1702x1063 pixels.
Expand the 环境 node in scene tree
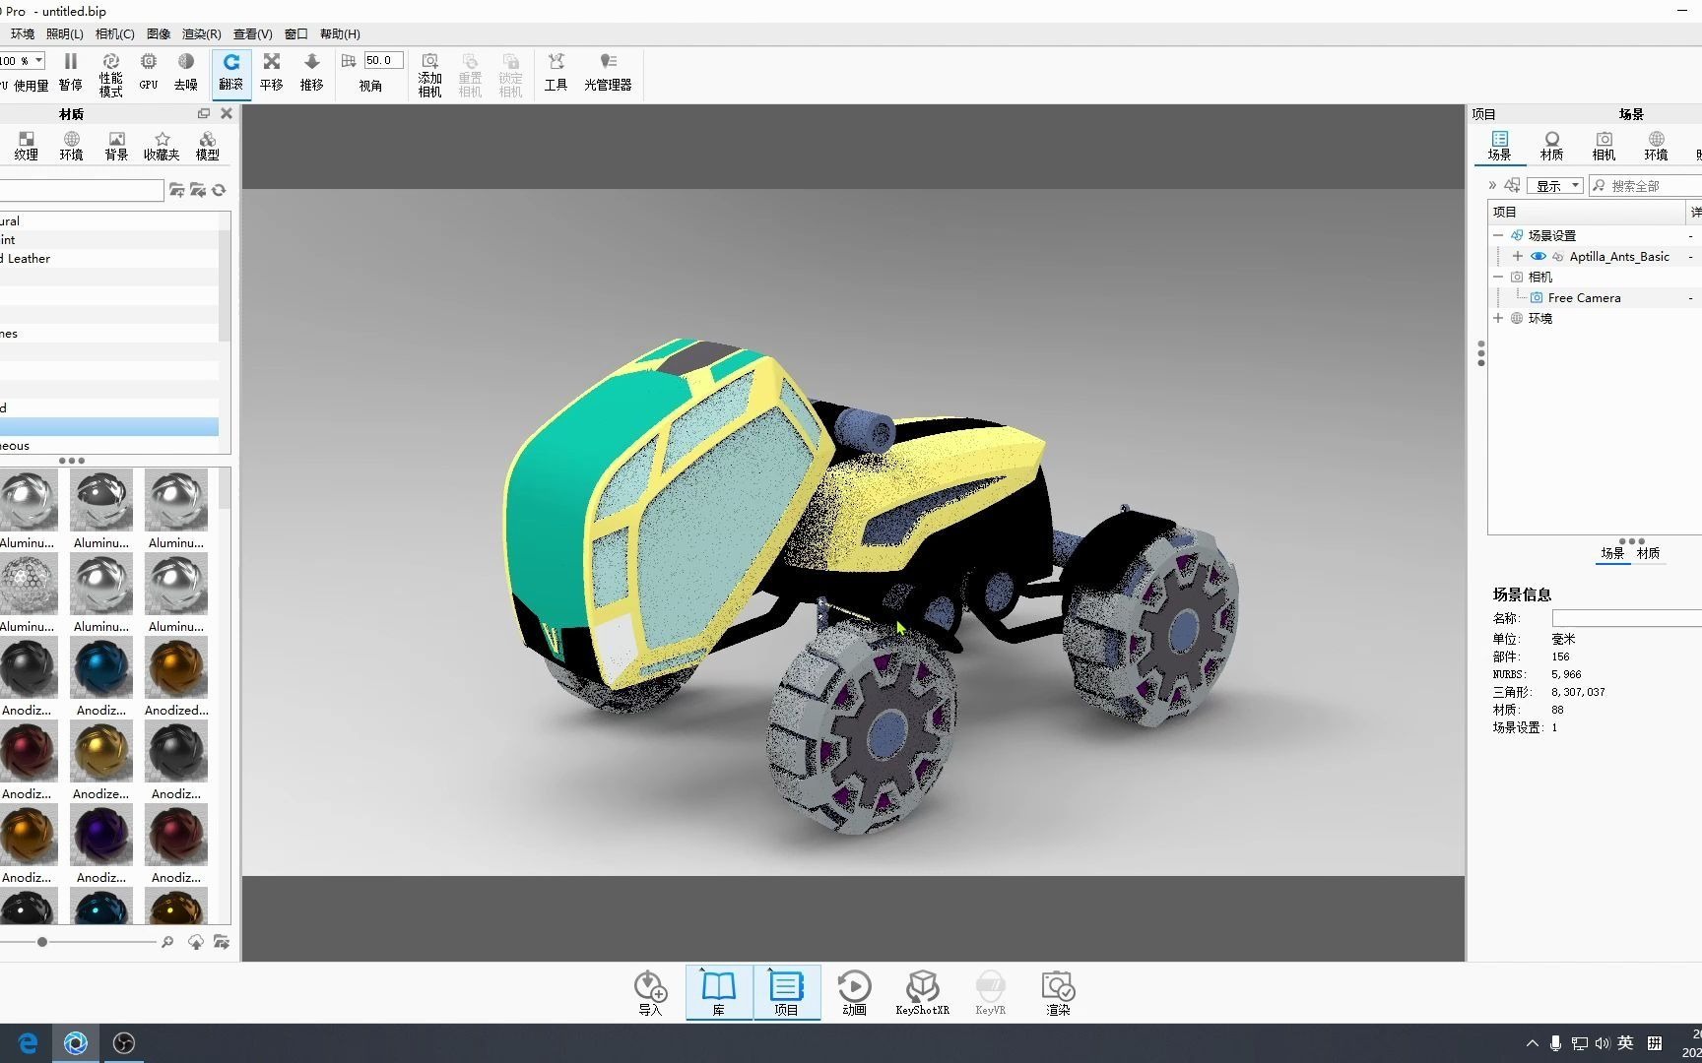click(1498, 319)
